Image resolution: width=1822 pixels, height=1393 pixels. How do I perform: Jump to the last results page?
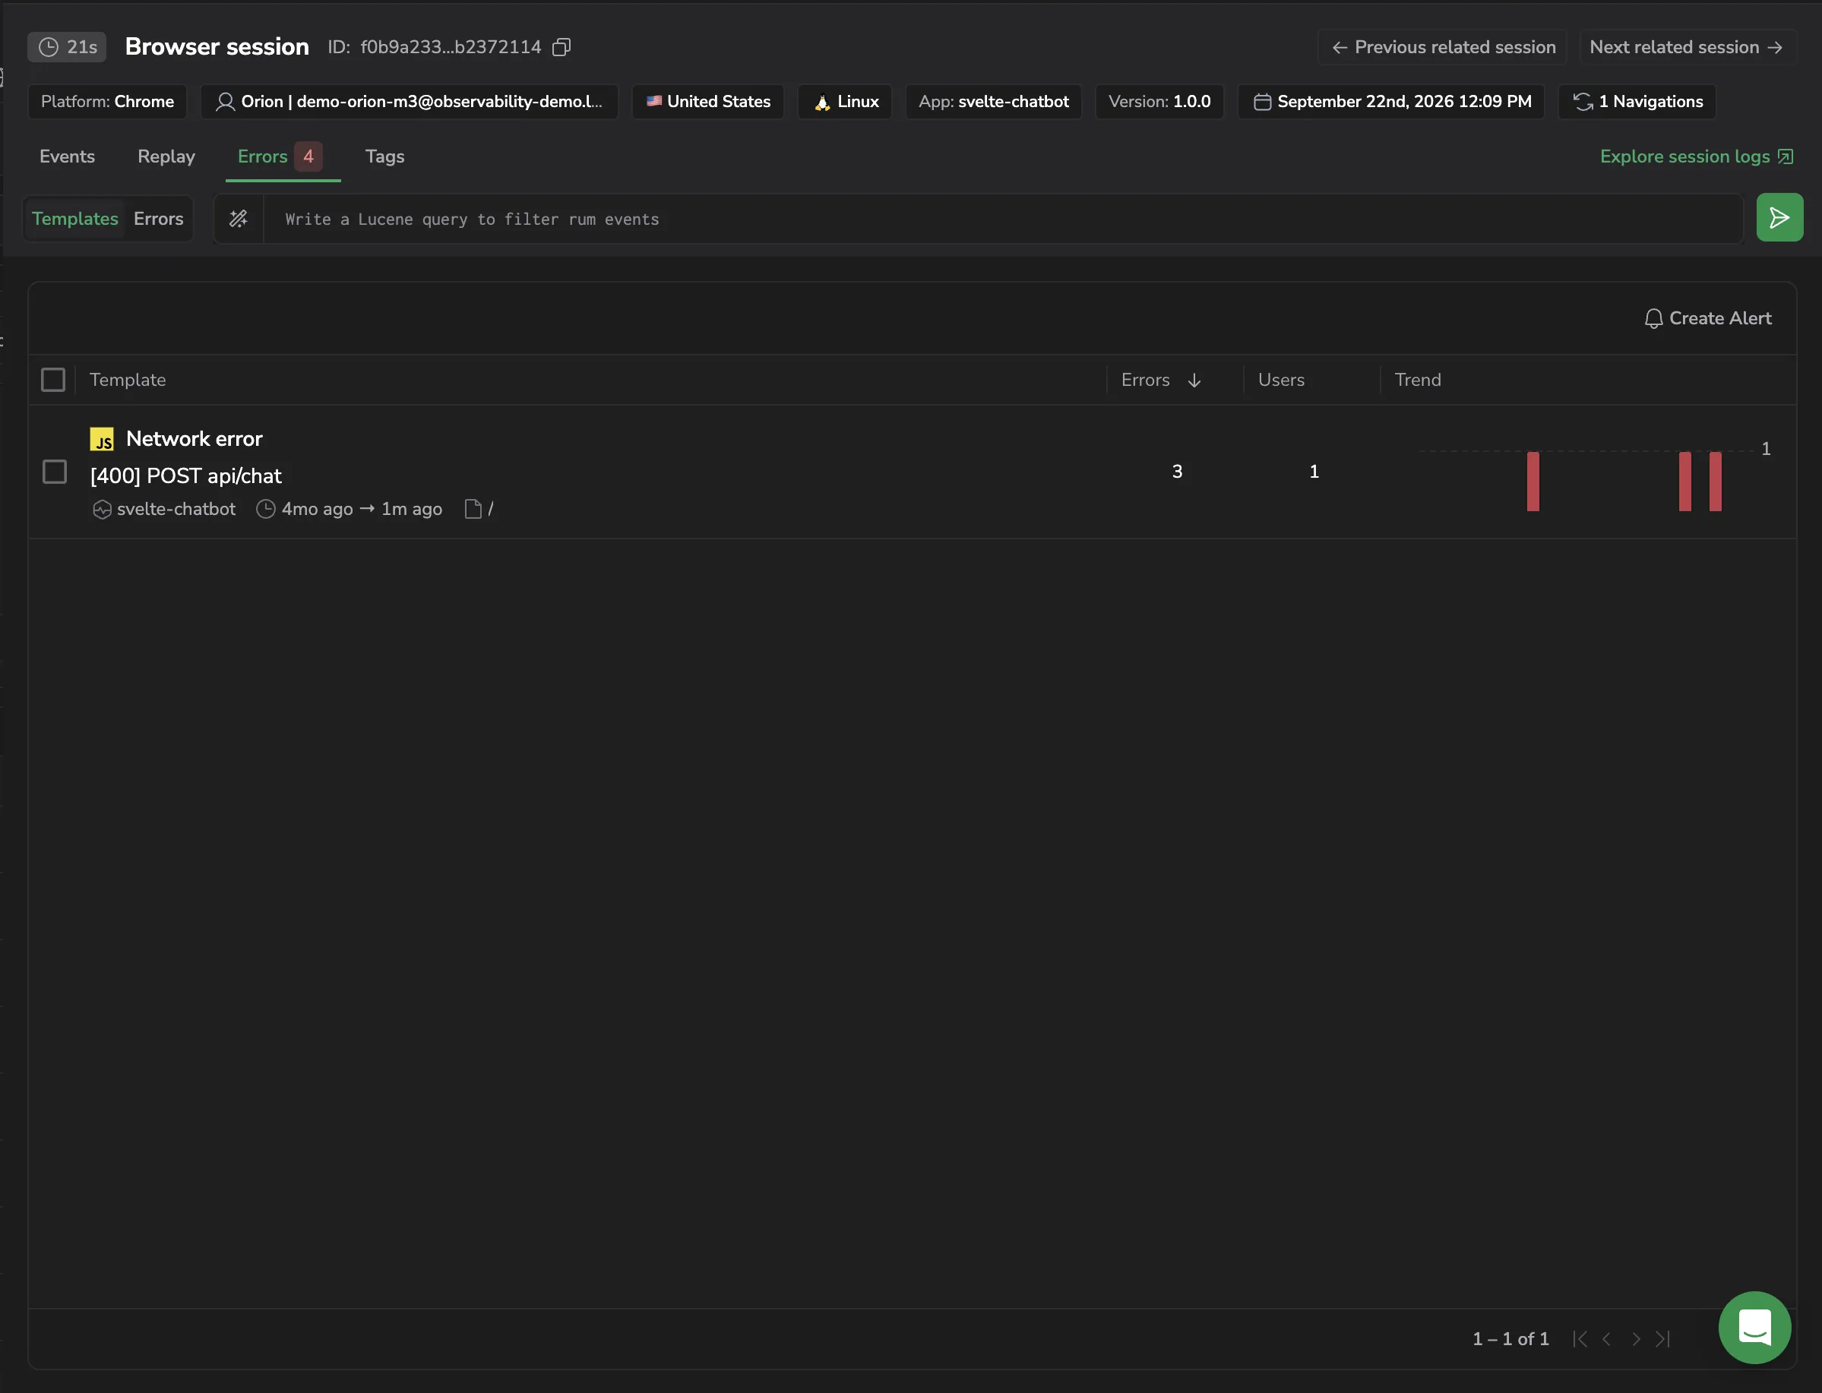tap(1662, 1339)
